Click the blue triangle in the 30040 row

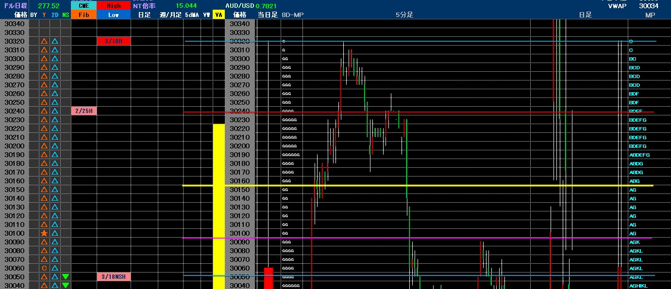pos(55,286)
